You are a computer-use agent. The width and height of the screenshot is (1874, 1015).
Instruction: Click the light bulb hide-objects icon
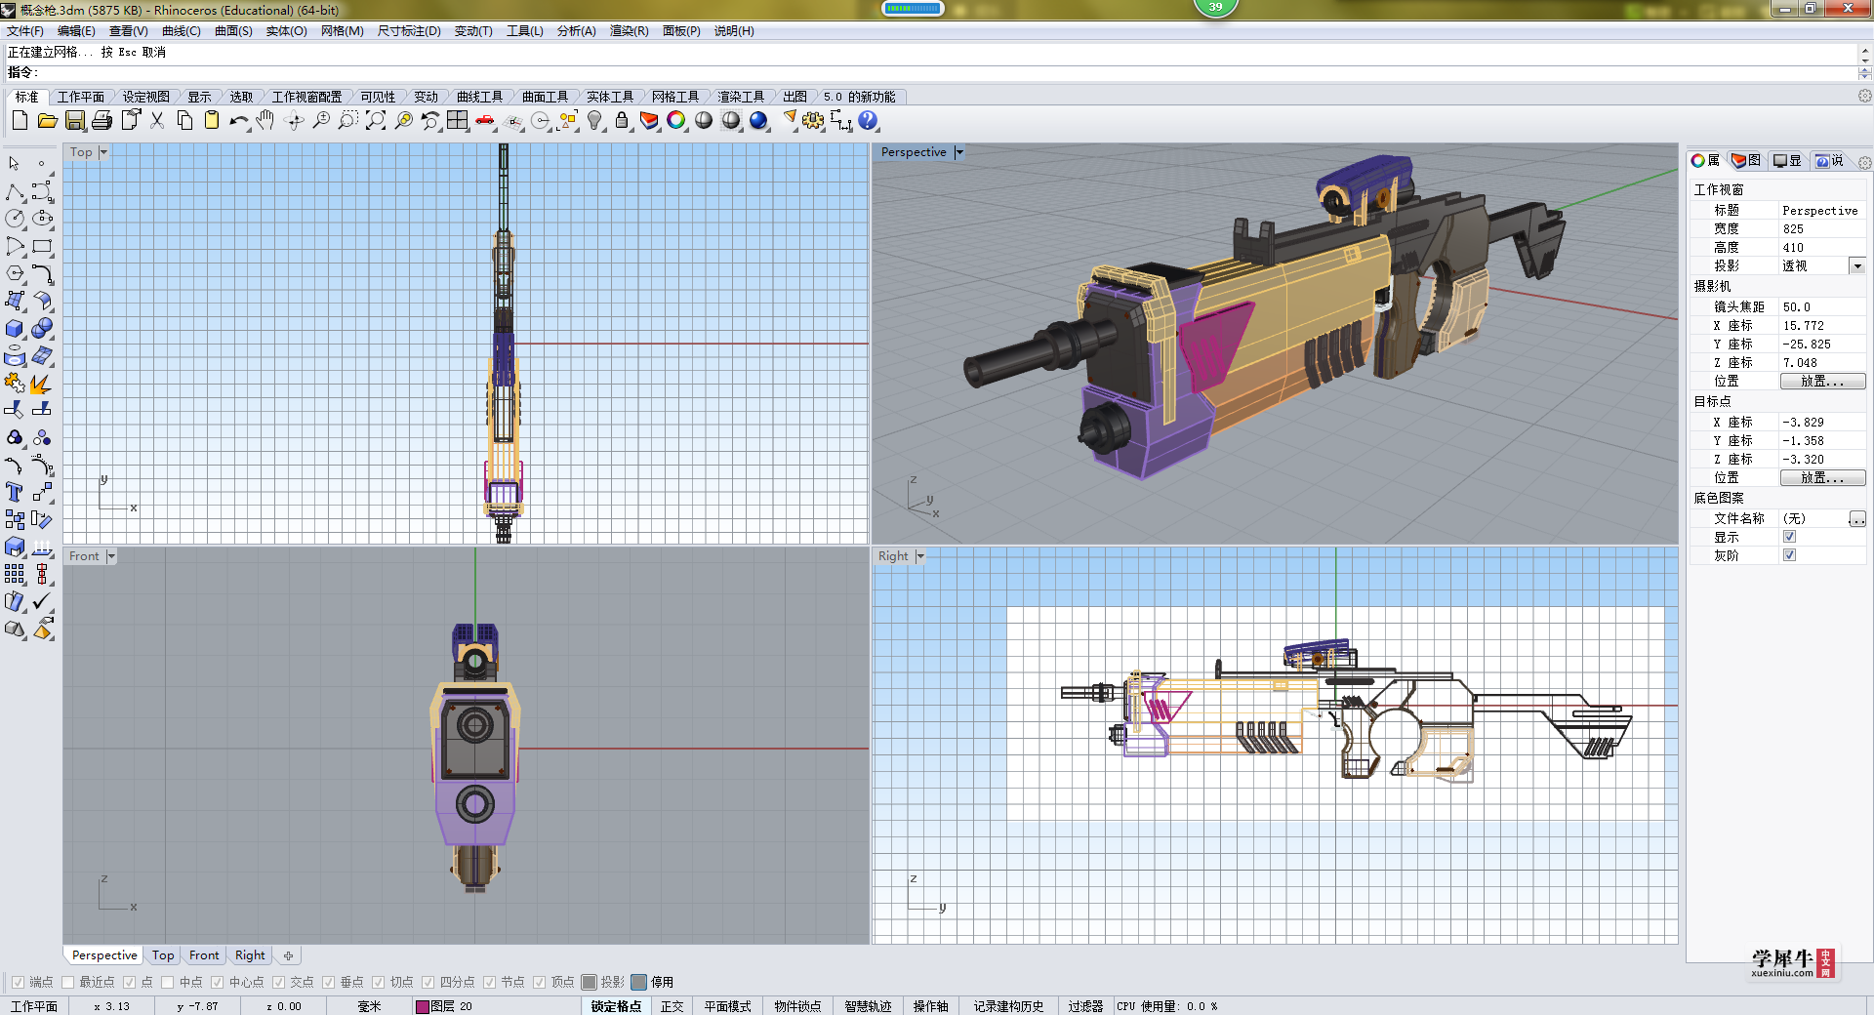pos(594,120)
